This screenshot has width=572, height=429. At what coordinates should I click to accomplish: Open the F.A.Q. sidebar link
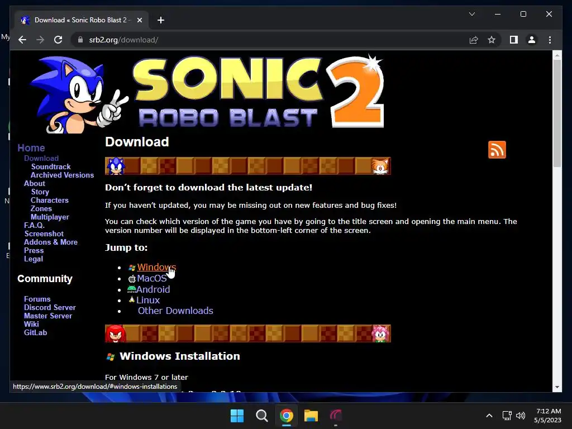34,226
